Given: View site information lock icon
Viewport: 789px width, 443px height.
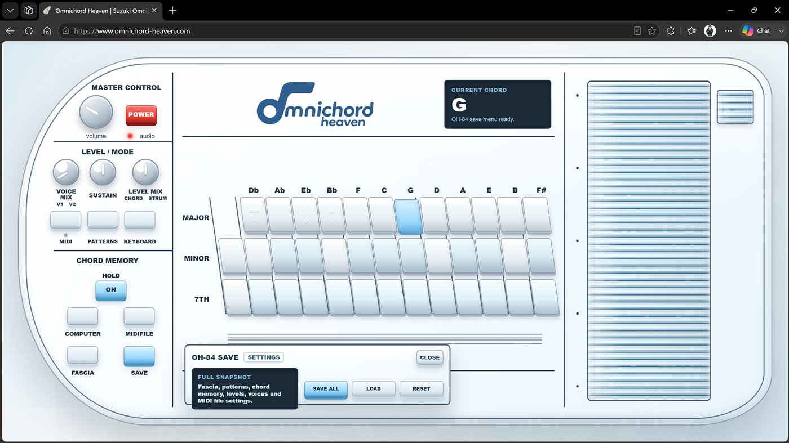Looking at the screenshot, I should [x=66, y=31].
